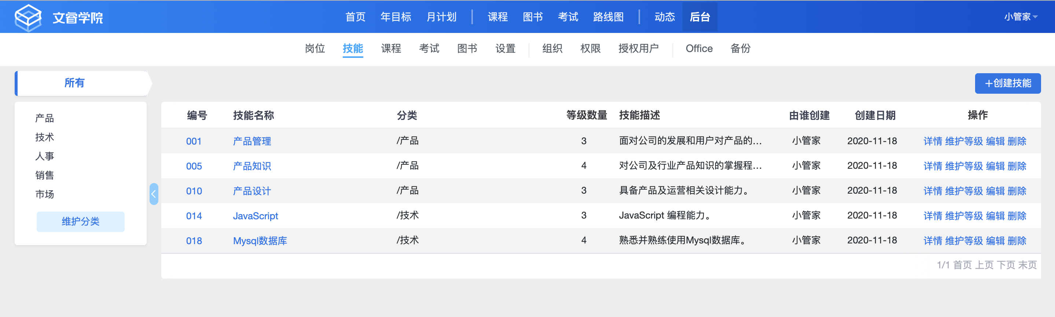Click 删除 for Mysql数据库 row
1055x317 pixels.
[1017, 241]
